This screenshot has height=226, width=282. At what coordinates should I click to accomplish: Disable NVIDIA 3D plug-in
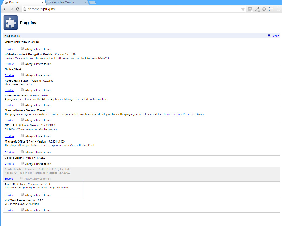tap(9, 136)
